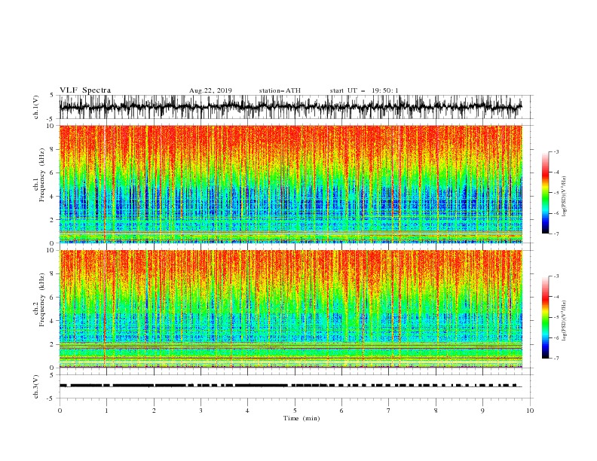This screenshot has height=461, width=597.
Task: Click the ch.1 waveform trace panel
Action: coord(290,107)
